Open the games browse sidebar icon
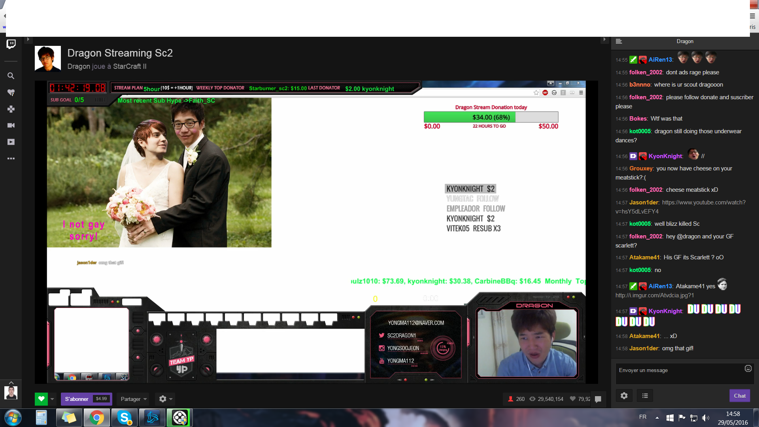Image resolution: width=759 pixels, height=427 pixels. click(x=11, y=109)
